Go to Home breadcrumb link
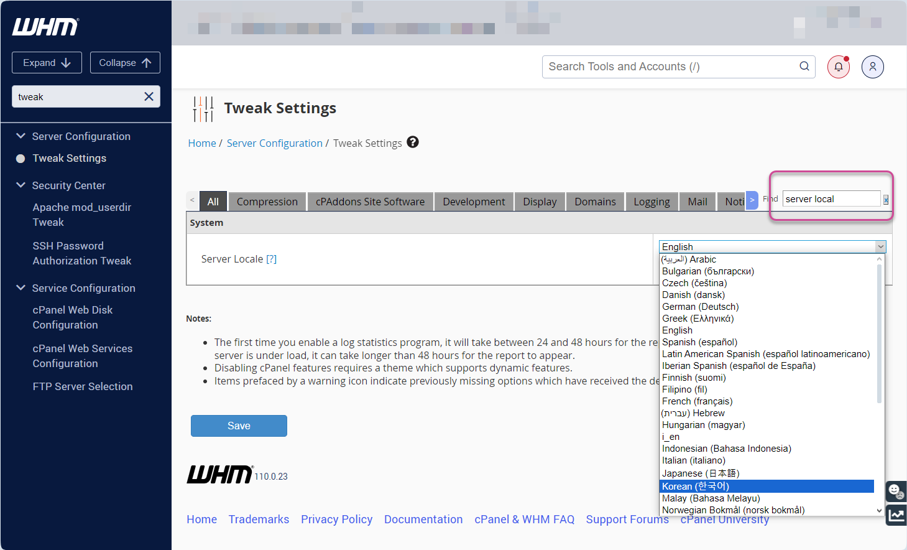907x550 pixels. pyautogui.click(x=202, y=143)
